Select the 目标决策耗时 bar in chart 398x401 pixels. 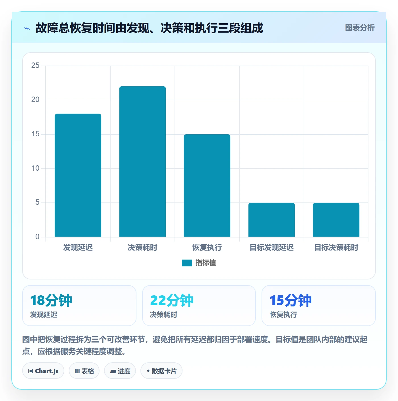tap(336, 220)
